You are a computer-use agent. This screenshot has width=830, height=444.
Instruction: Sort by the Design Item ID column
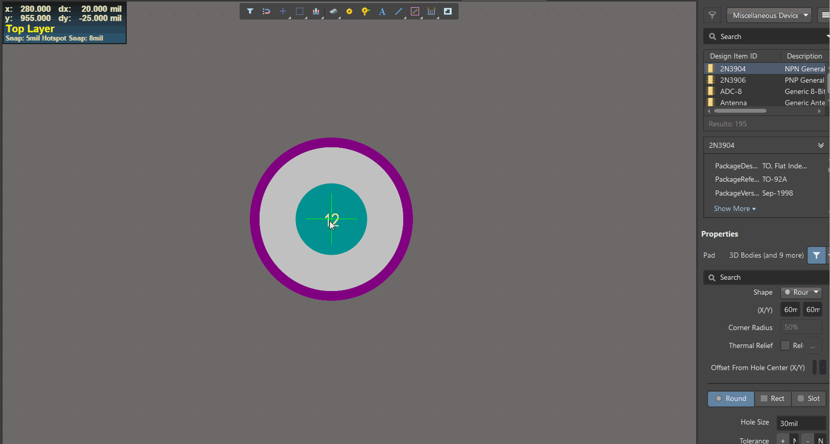click(x=734, y=56)
